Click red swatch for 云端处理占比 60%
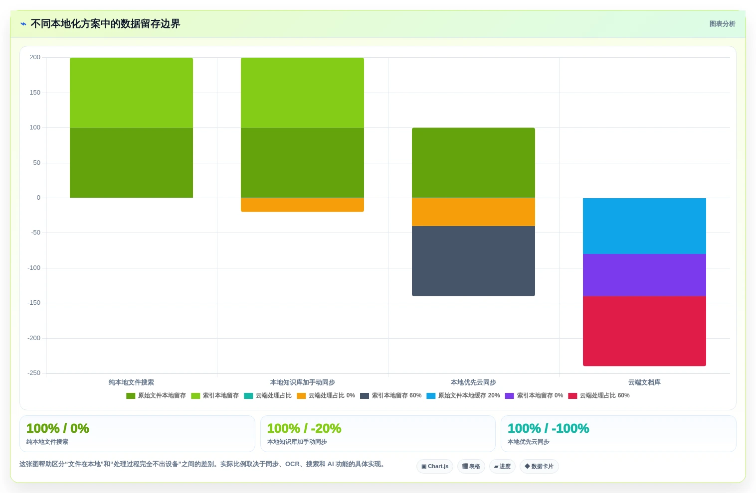756x493 pixels. click(572, 396)
